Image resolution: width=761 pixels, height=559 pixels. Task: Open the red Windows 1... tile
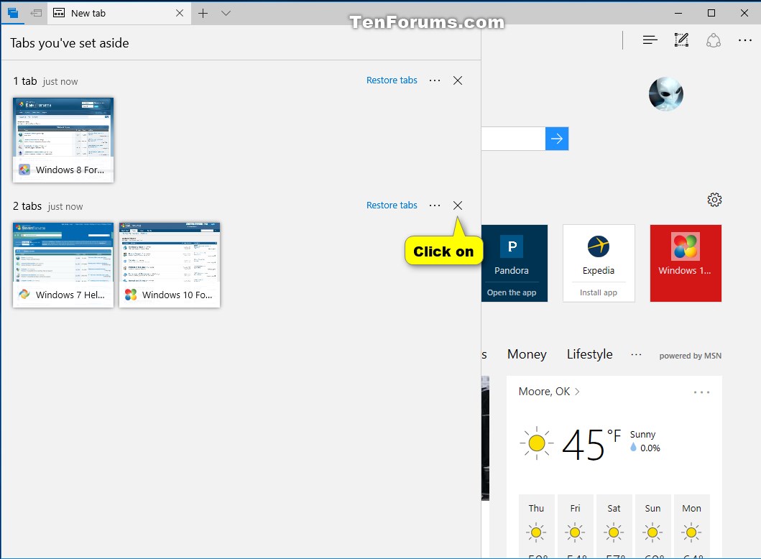[x=686, y=263]
